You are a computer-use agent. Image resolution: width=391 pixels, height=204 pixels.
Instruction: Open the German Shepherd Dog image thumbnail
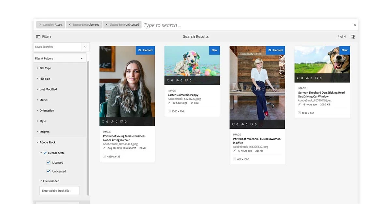(x=322, y=64)
